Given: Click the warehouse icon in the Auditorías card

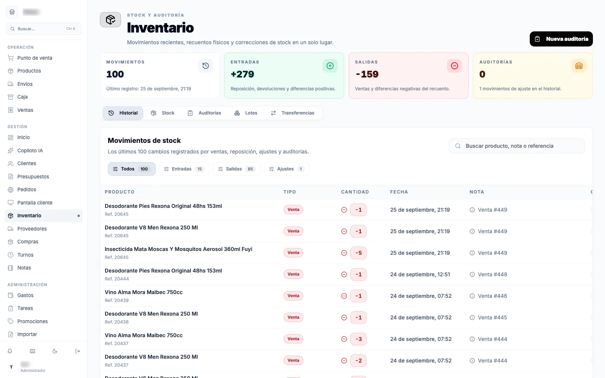Looking at the screenshot, I should click(579, 66).
